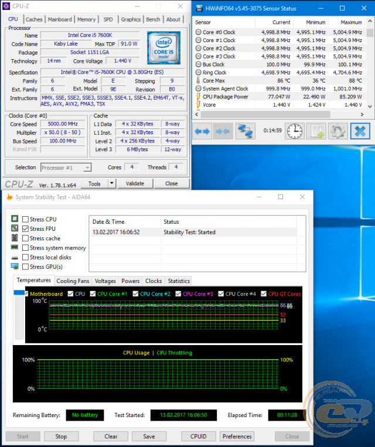Image resolution: width=375 pixels, height=447 pixels.
Task: Toggle the CPU GT Cores graph checkbox
Action: [x=264, y=294]
